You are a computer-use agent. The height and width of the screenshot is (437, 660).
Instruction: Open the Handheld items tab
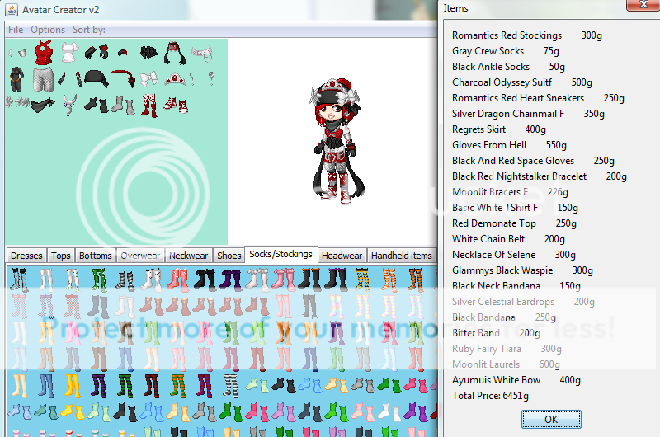(x=401, y=256)
